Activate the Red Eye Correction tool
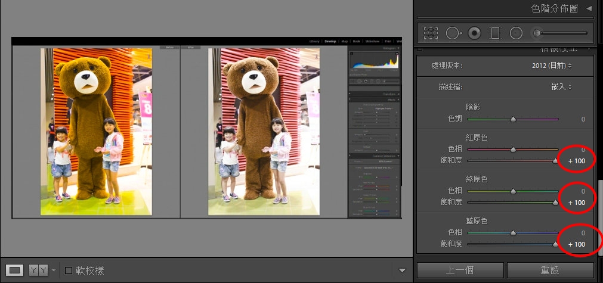 click(x=475, y=33)
